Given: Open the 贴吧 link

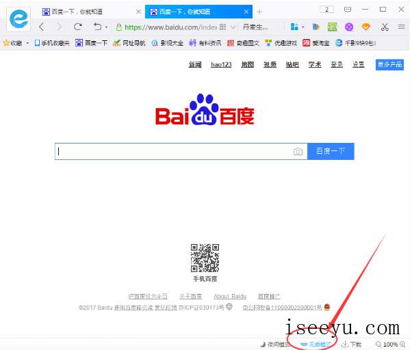Looking at the screenshot, I should coord(292,64).
